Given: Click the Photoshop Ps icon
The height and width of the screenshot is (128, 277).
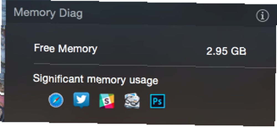Looking at the screenshot, I should coord(158,101).
